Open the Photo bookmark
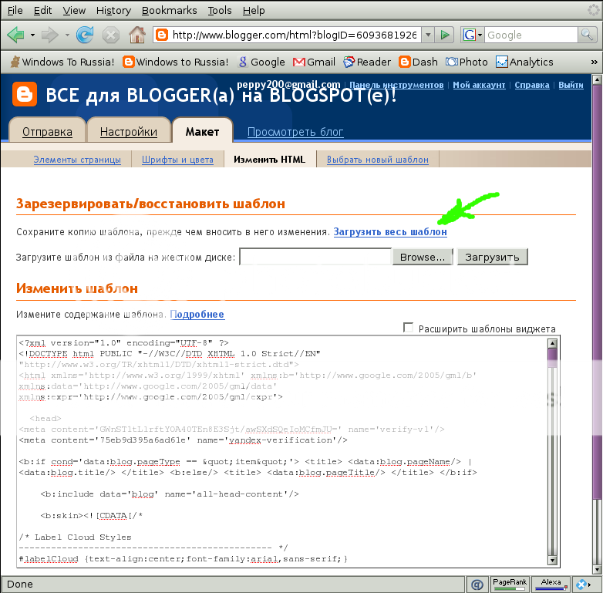Screen dimensions: 603x593 tap(467, 62)
